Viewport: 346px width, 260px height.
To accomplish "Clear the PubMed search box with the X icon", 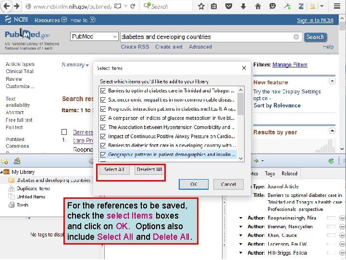I will pos(296,37).
